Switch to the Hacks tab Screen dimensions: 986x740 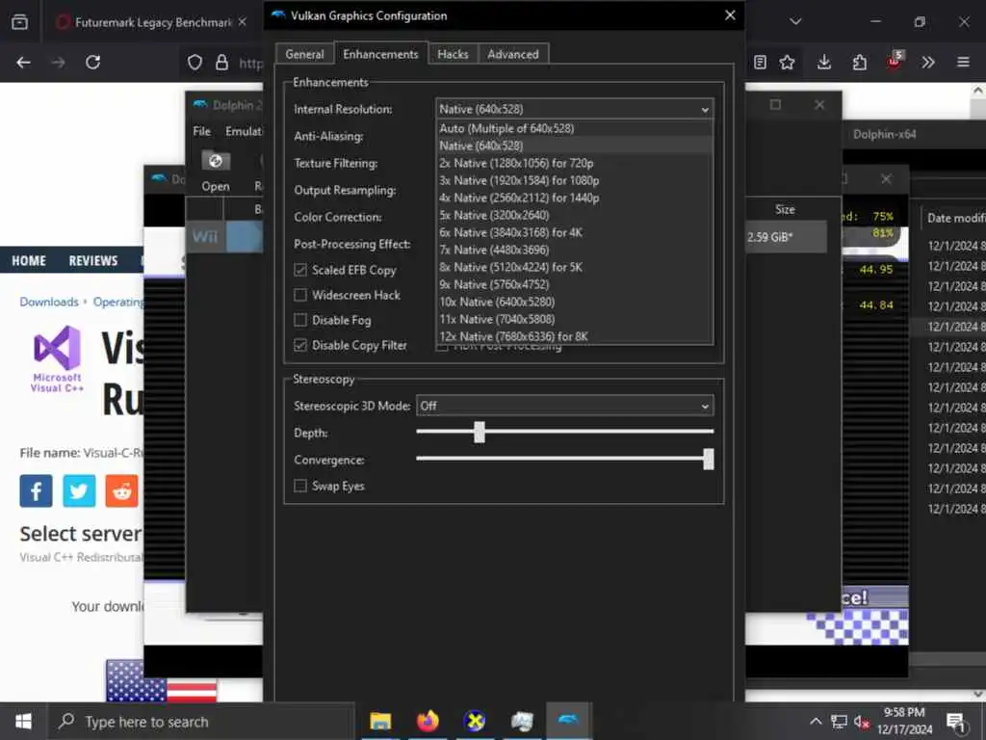453,54
